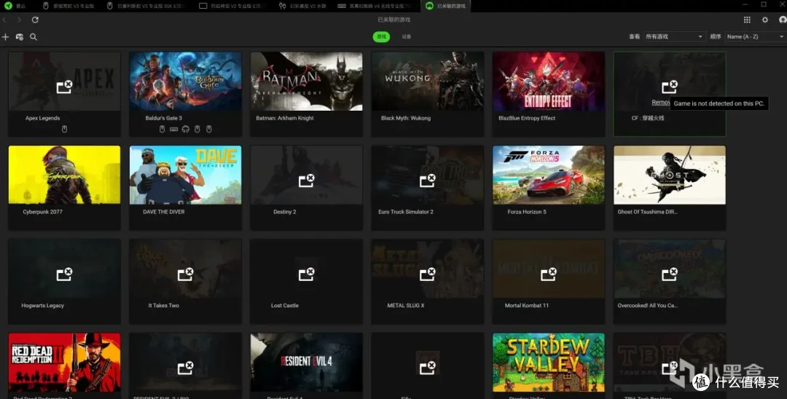Viewport: 787px width, 399px height.
Task: Click the headset icon under Baldur's Gate 3
Action: pos(186,130)
